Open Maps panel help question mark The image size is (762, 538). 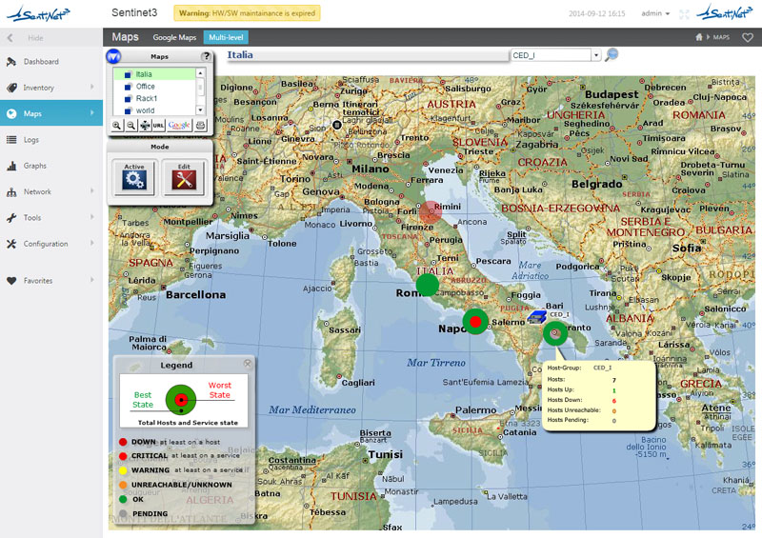tap(206, 56)
